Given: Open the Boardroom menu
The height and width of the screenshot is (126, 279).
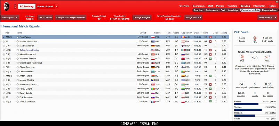Looking at the screenshot, I should 198,6.
